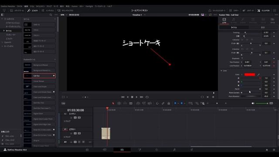The height and width of the screenshot is (157, 279).
Task: Open the Fusion menu in menu bar
Action: click(x=75, y=6)
